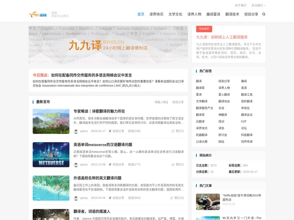Click the 九九译 99YEE.CN banner
This screenshot has width=294, height=220.
click(x=108, y=45)
